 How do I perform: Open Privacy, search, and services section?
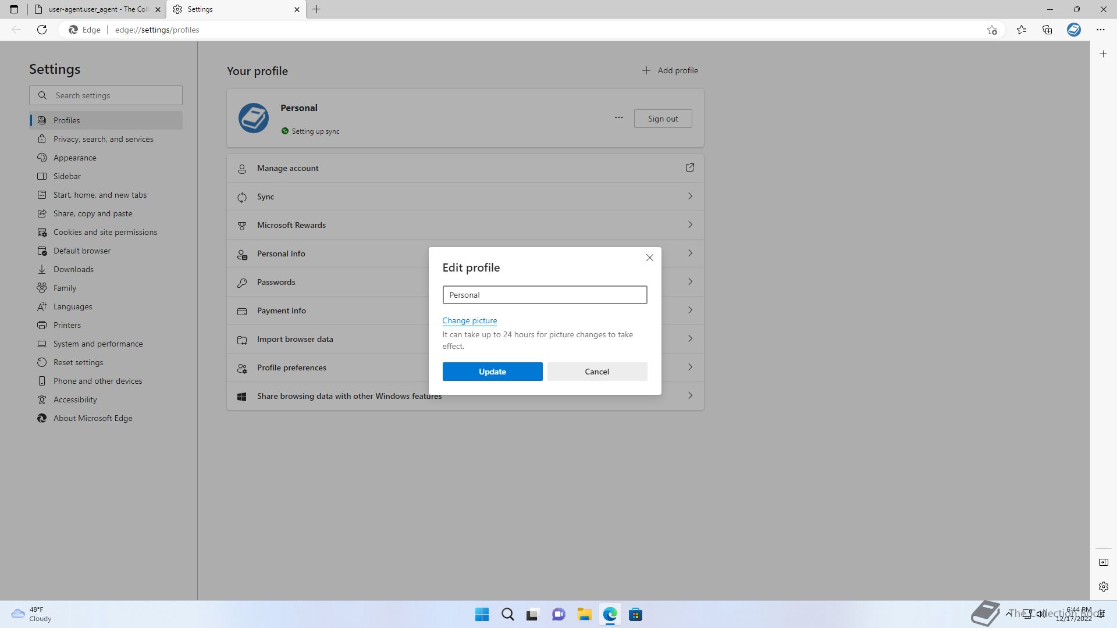[x=103, y=139]
